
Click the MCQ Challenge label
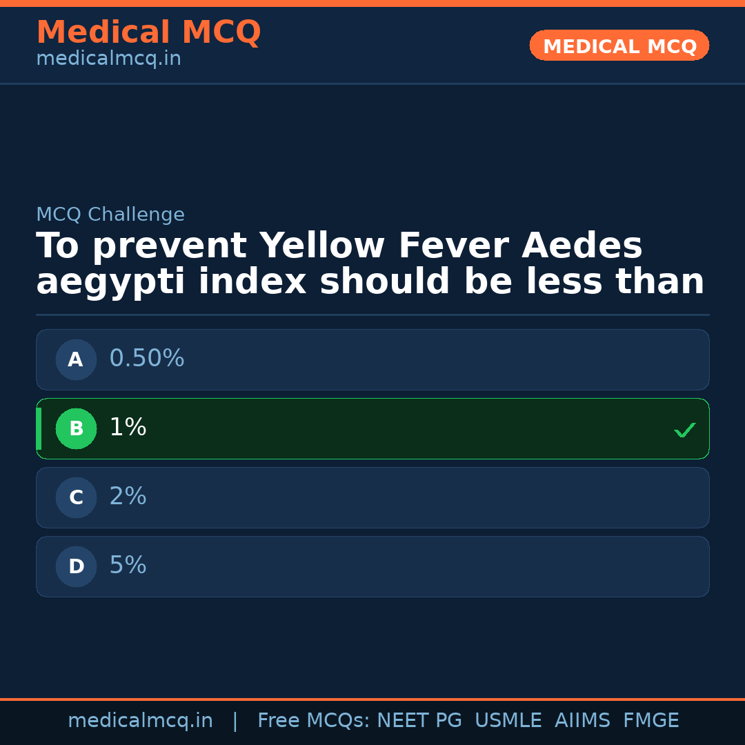110,215
